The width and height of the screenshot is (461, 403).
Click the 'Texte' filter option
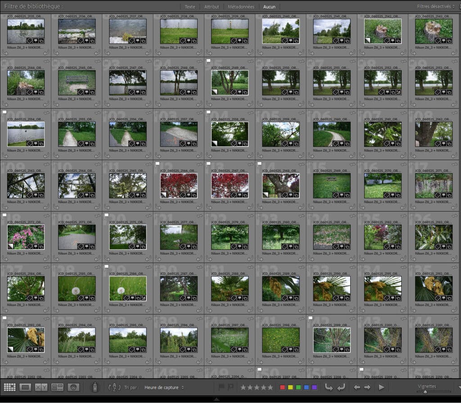(x=190, y=7)
